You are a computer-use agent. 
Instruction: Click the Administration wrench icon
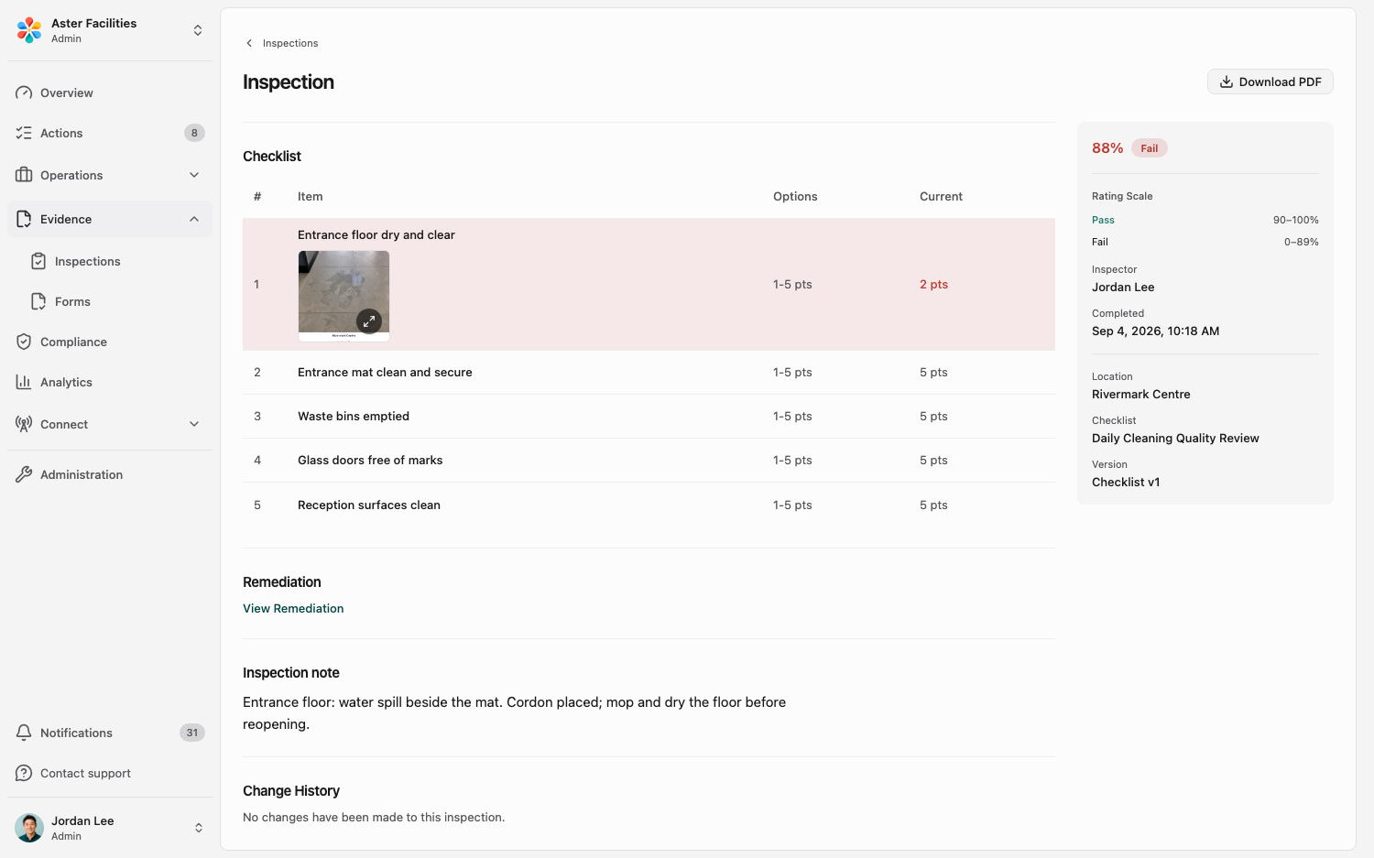(x=24, y=474)
